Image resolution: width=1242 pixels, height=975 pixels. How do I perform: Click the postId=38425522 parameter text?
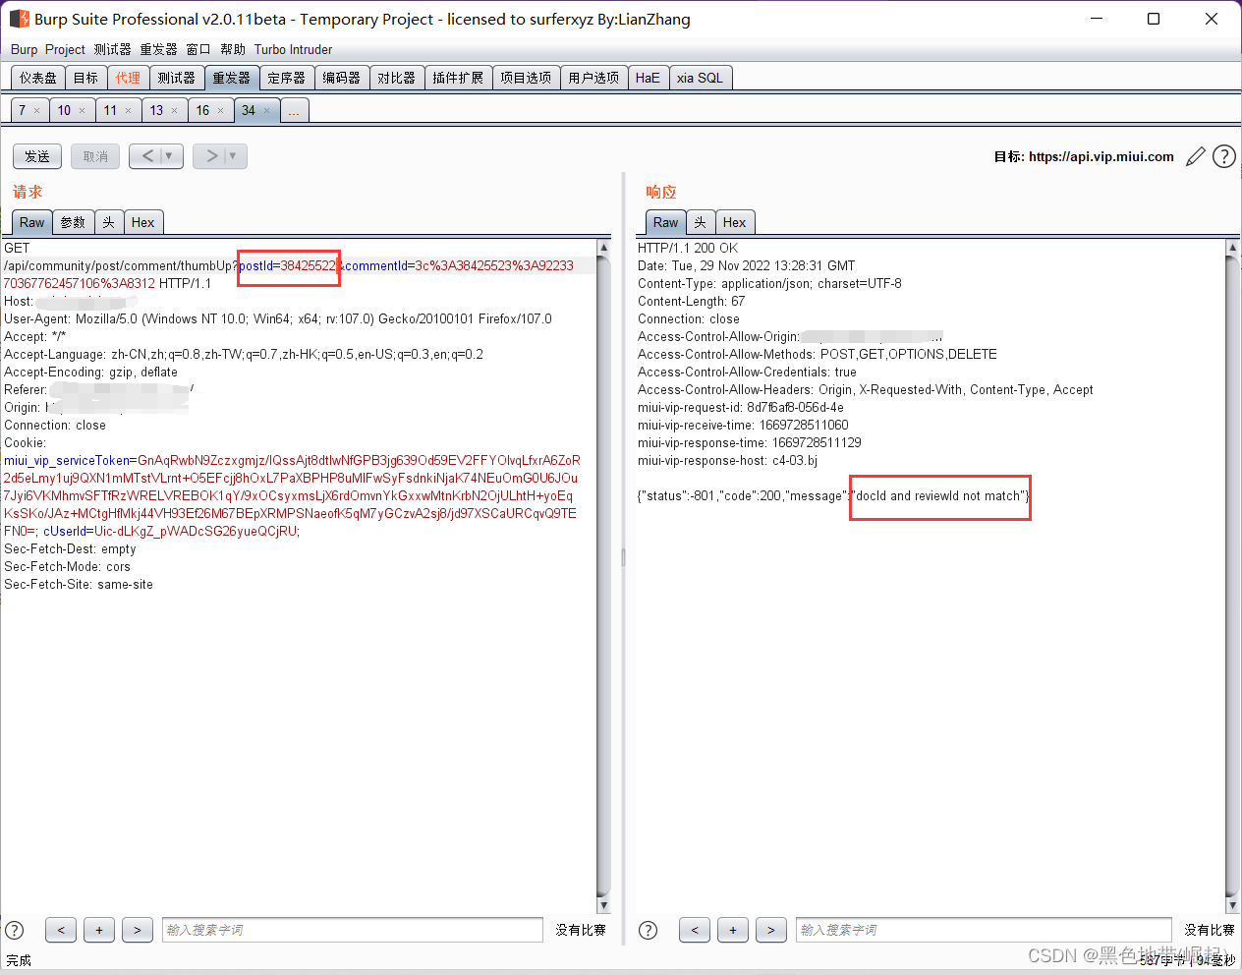coord(288,265)
